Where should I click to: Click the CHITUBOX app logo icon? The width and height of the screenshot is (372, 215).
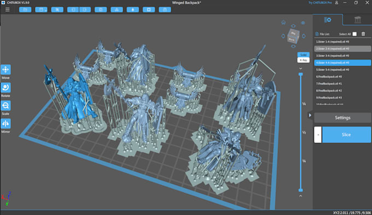click(x=3, y=3)
